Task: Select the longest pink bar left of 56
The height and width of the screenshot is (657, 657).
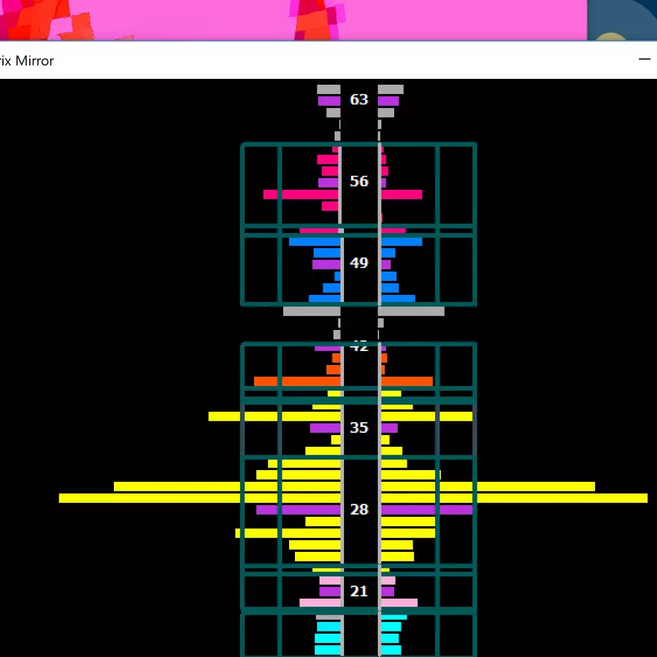Action: point(301,195)
